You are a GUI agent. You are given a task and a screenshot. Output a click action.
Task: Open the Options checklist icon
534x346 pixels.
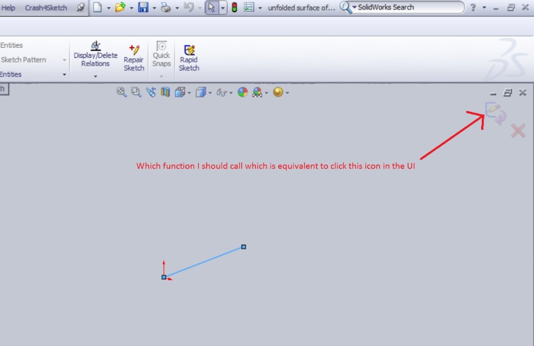[249, 7]
